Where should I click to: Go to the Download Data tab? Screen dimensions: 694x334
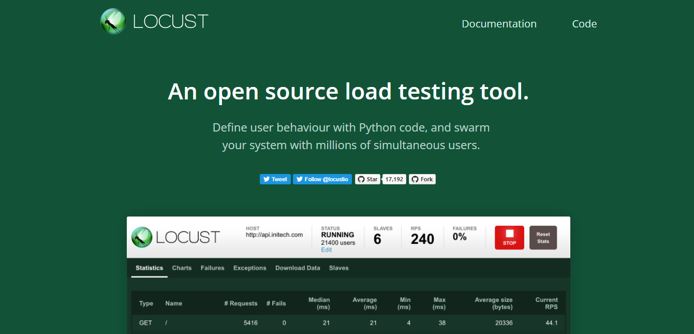pyautogui.click(x=298, y=268)
